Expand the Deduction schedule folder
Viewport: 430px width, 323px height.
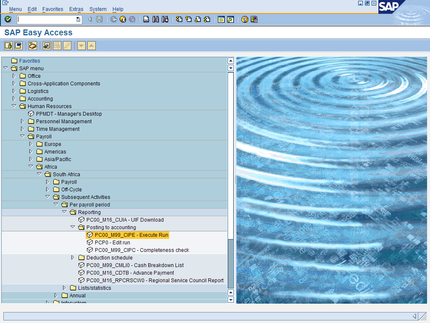(x=73, y=258)
